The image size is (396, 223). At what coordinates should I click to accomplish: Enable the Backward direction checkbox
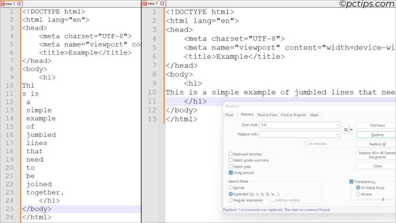230,154
